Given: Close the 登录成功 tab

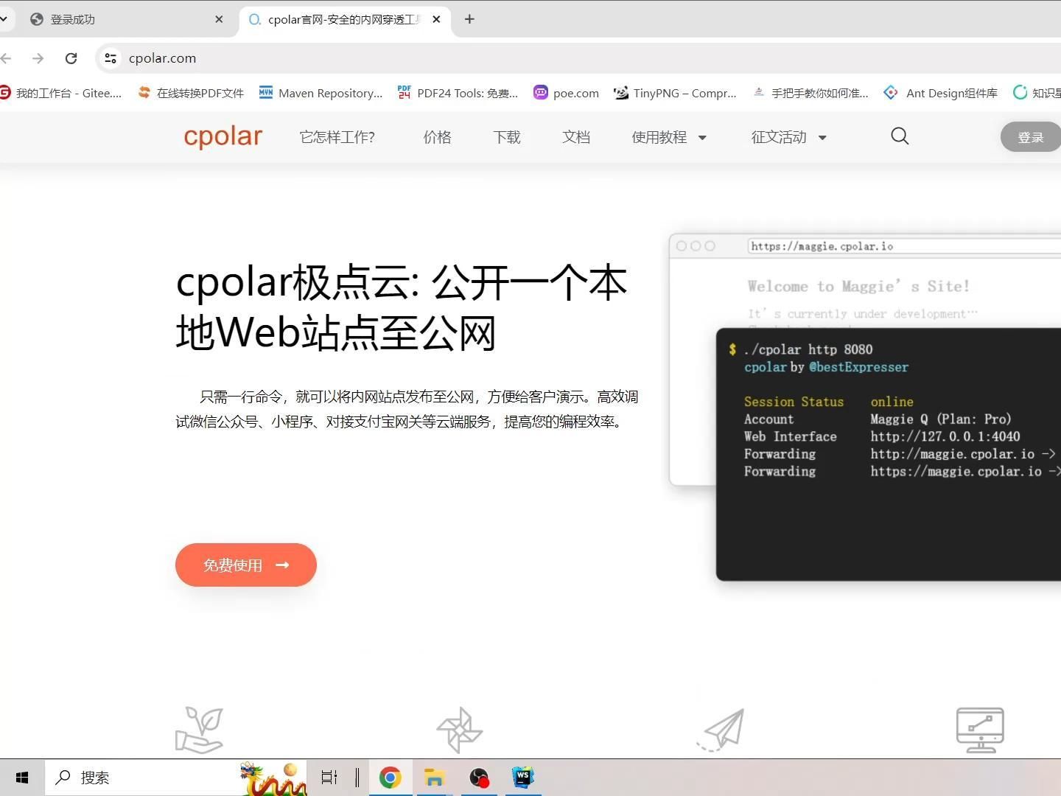Looking at the screenshot, I should [x=219, y=19].
